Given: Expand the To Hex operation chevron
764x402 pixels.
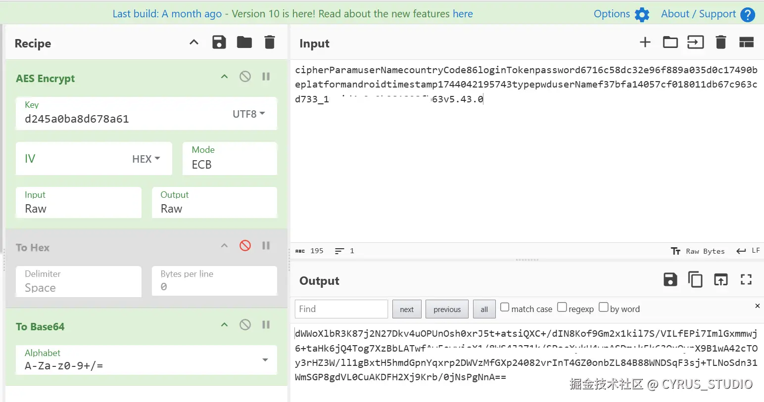Looking at the screenshot, I should [224, 246].
